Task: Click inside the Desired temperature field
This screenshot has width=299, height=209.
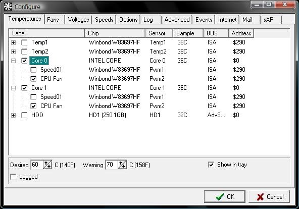Action: 37,165
